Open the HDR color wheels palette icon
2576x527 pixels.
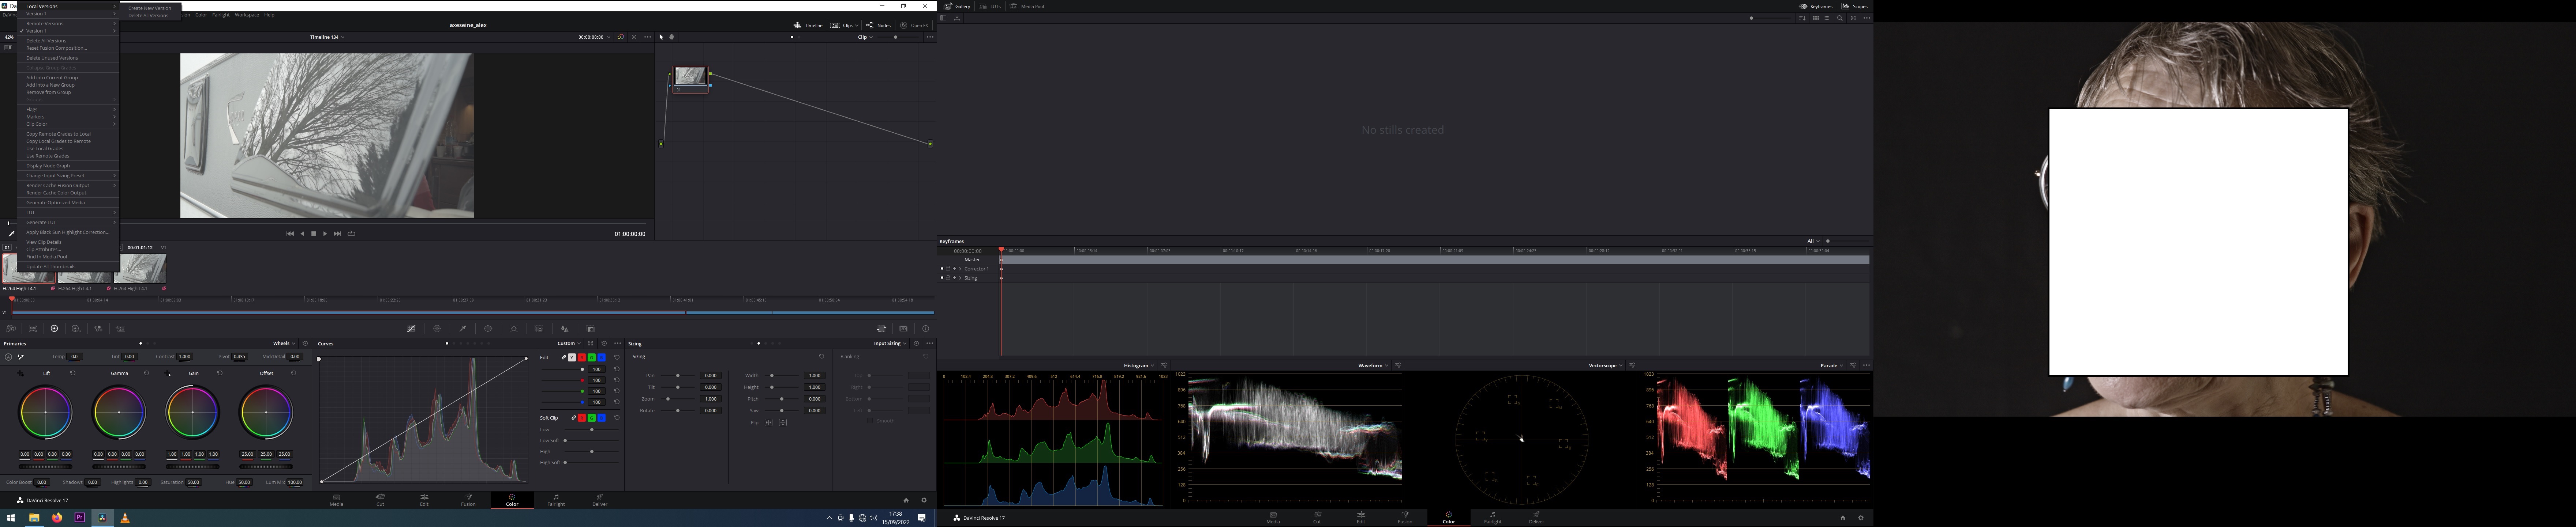[76, 329]
